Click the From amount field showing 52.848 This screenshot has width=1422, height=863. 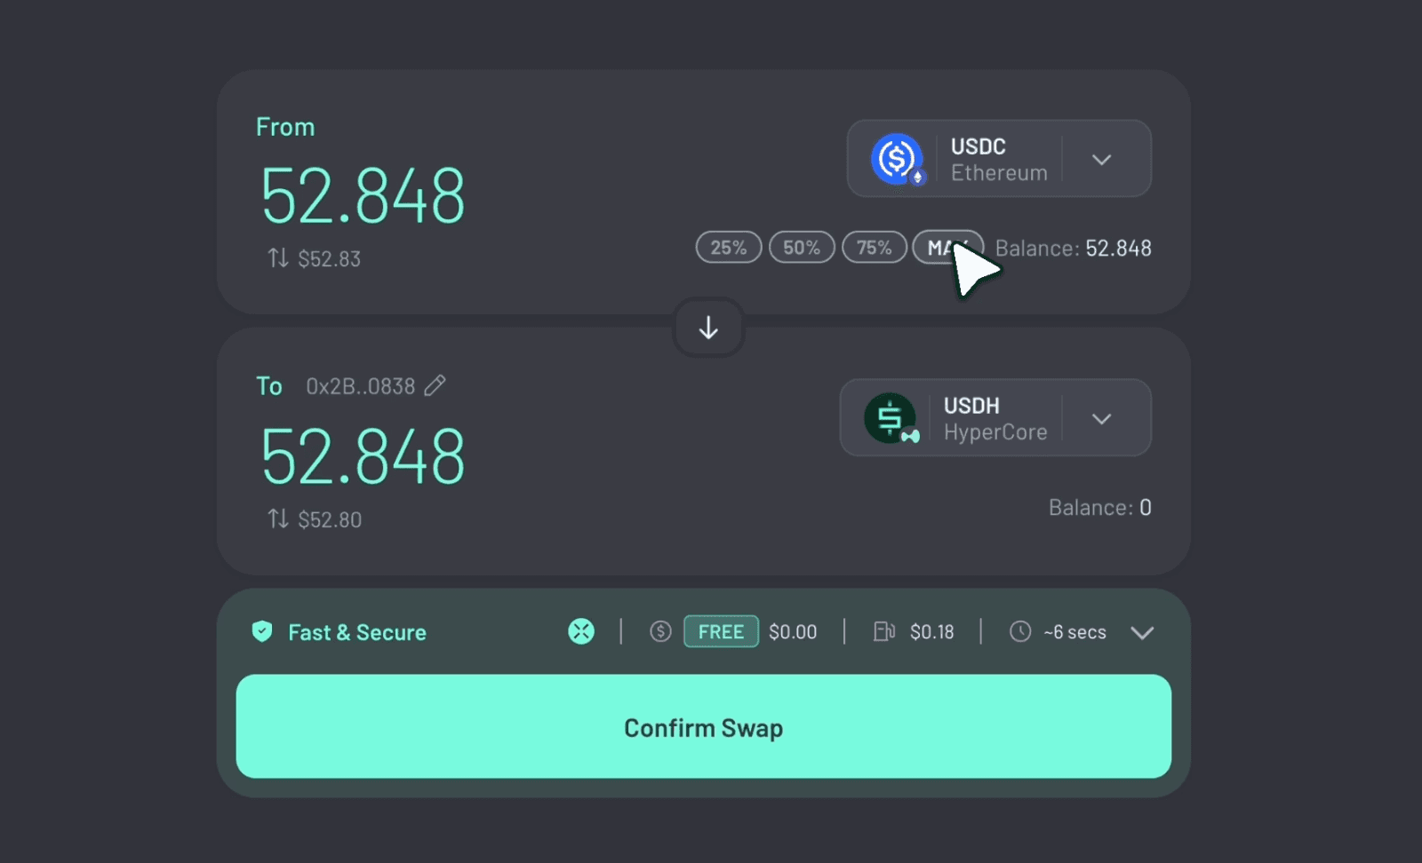pos(363,196)
